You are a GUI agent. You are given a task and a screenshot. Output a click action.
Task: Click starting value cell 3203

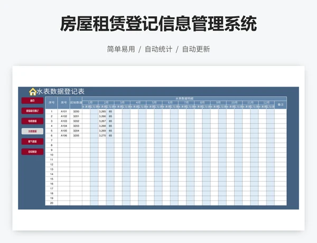coord(76,126)
